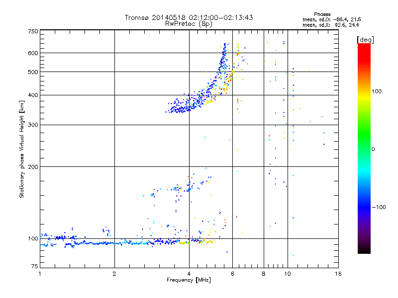
Task: Click the y-axis label '300'
Action: point(33,125)
